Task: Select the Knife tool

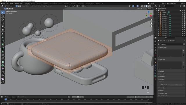Action: pyautogui.click(x=3, y=58)
